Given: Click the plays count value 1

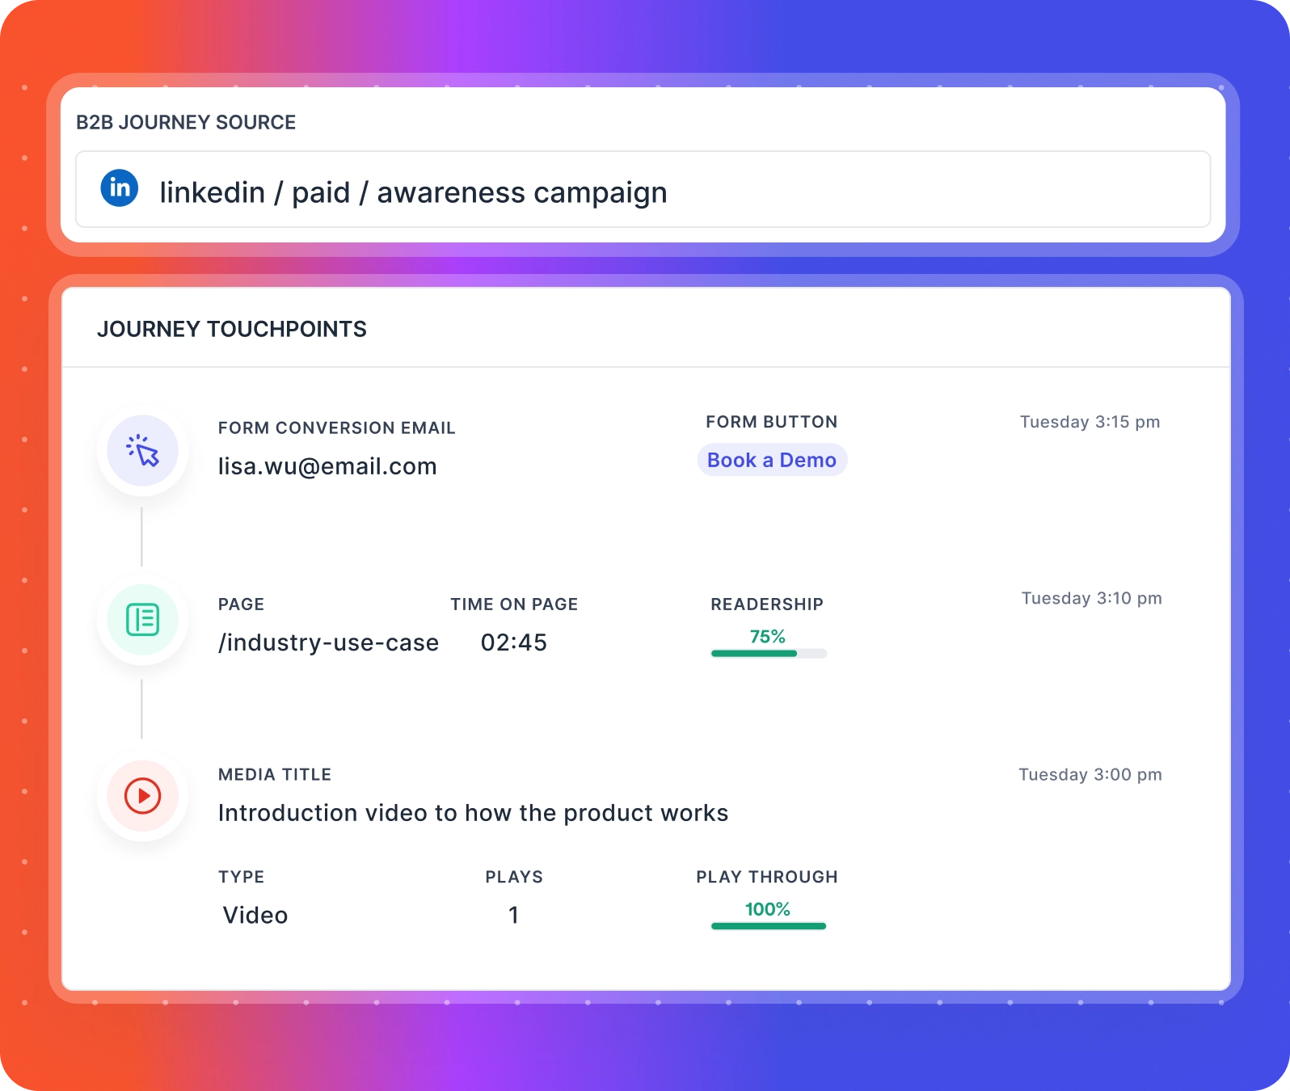Looking at the screenshot, I should (513, 915).
